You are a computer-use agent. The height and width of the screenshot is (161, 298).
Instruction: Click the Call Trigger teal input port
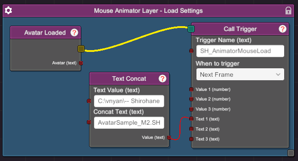[x=191, y=29]
